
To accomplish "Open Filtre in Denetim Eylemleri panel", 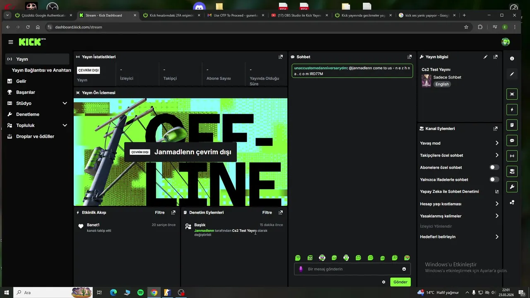I will [267, 212].
